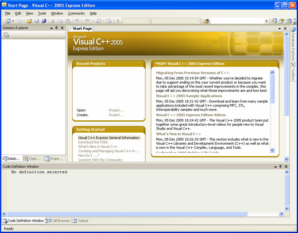298x233 pixels.
Task: Open the Edit menu
Action: coord(18,13)
